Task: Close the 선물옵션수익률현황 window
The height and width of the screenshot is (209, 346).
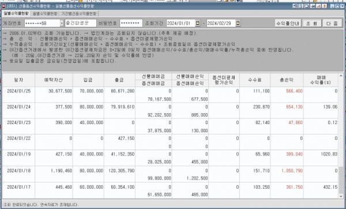Action: [343, 6]
